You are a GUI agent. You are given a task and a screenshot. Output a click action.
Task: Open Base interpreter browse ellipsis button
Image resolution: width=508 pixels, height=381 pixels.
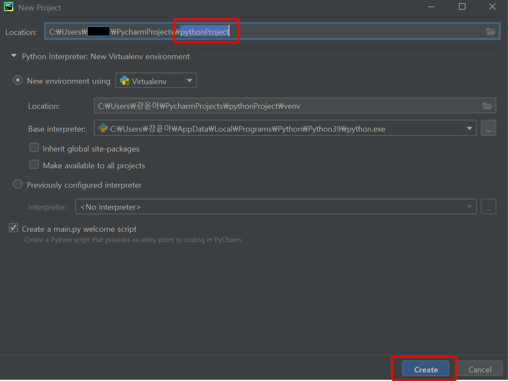click(x=488, y=128)
